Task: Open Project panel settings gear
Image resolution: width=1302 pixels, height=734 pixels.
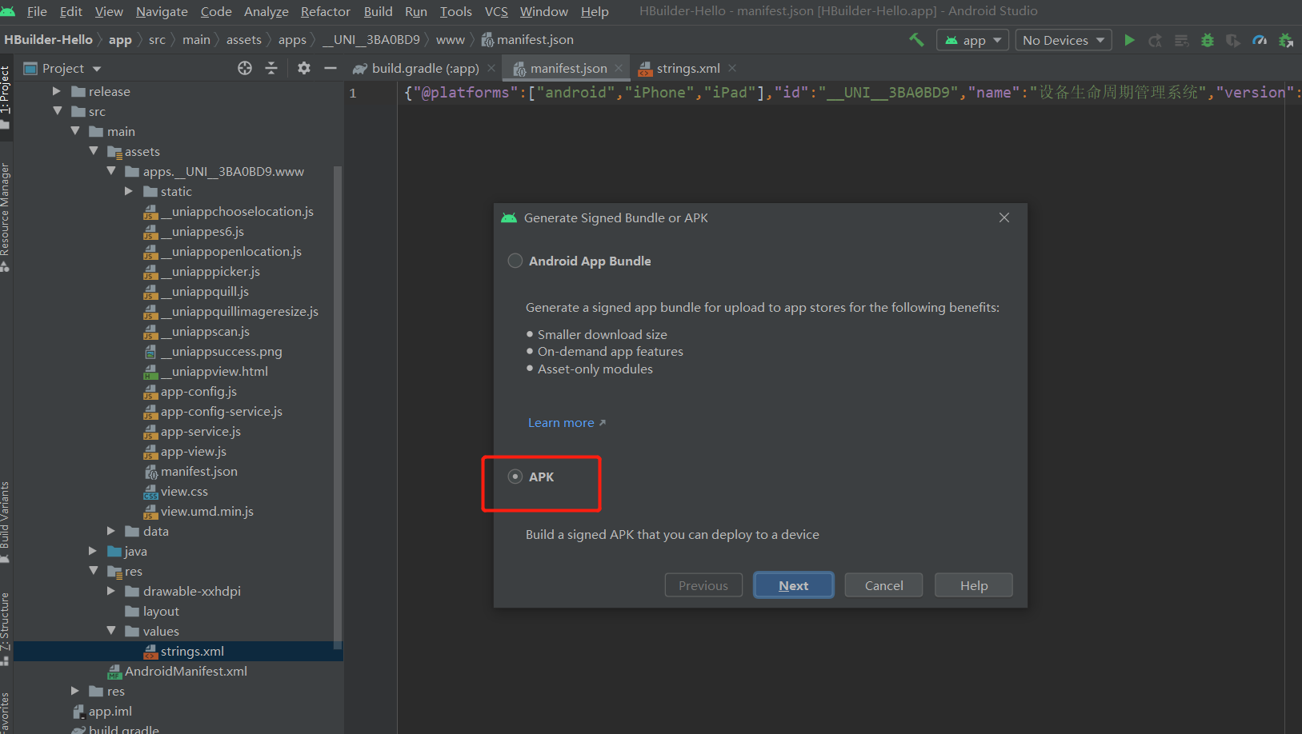Action: (304, 68)
